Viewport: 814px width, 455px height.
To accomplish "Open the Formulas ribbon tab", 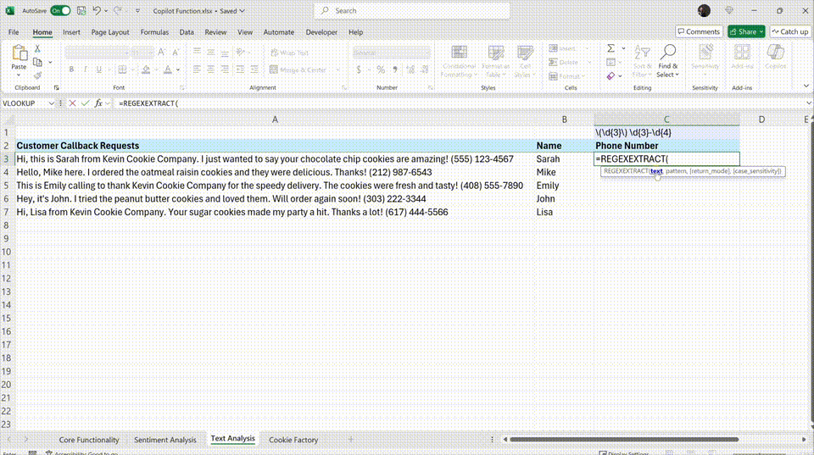I will pyautogui.click(x=154, y=32).
